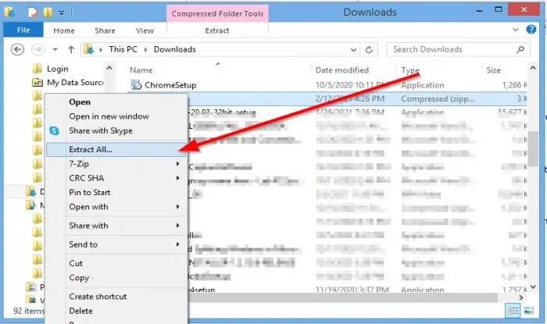
Task: Switch to the Home ribbon tab
Action: 64,30
